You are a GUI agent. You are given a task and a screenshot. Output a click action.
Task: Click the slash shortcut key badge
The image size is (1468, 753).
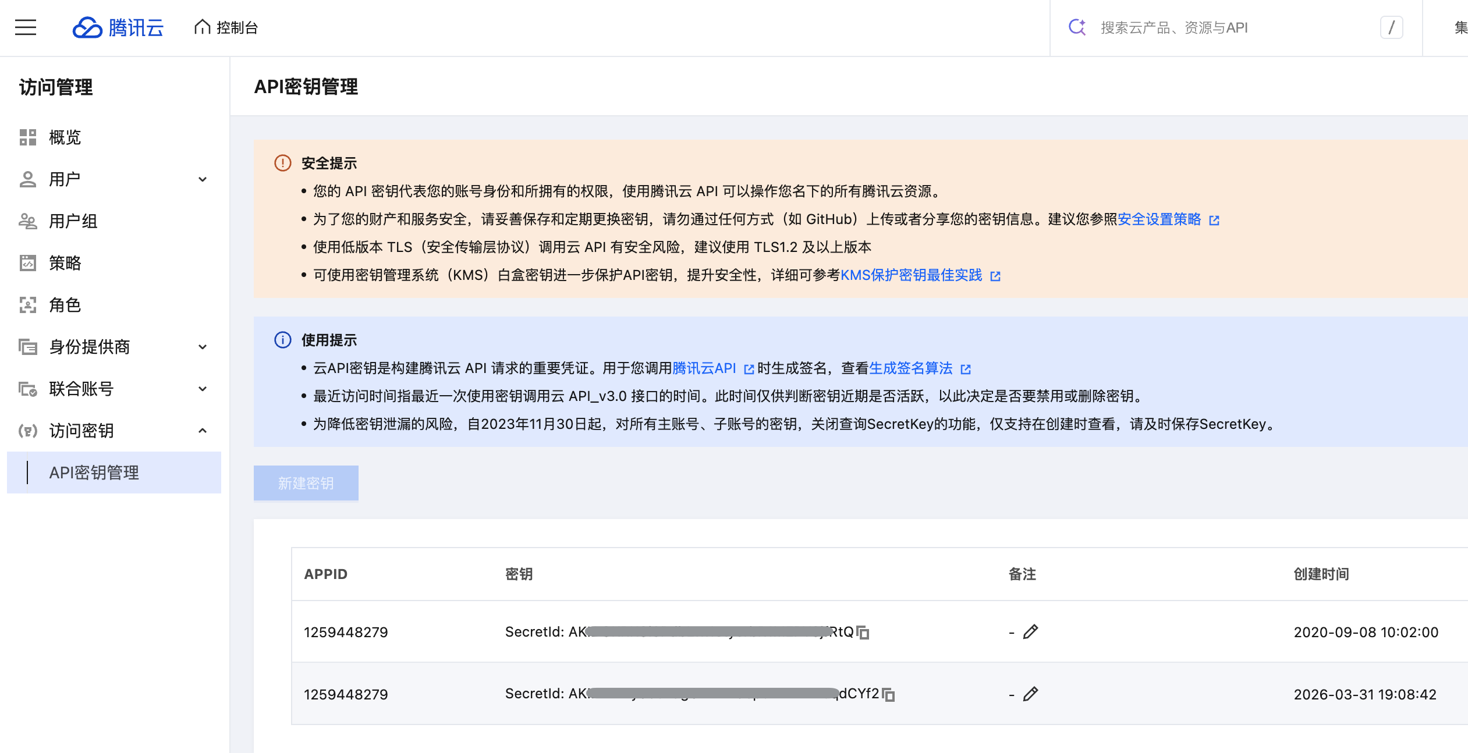click(1392, 27)
